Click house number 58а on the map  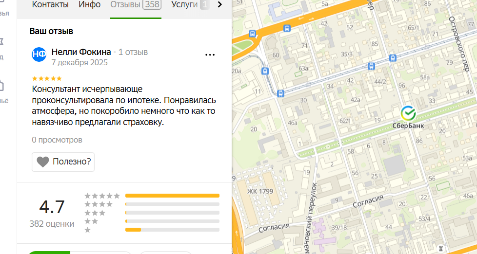(425, 77)
